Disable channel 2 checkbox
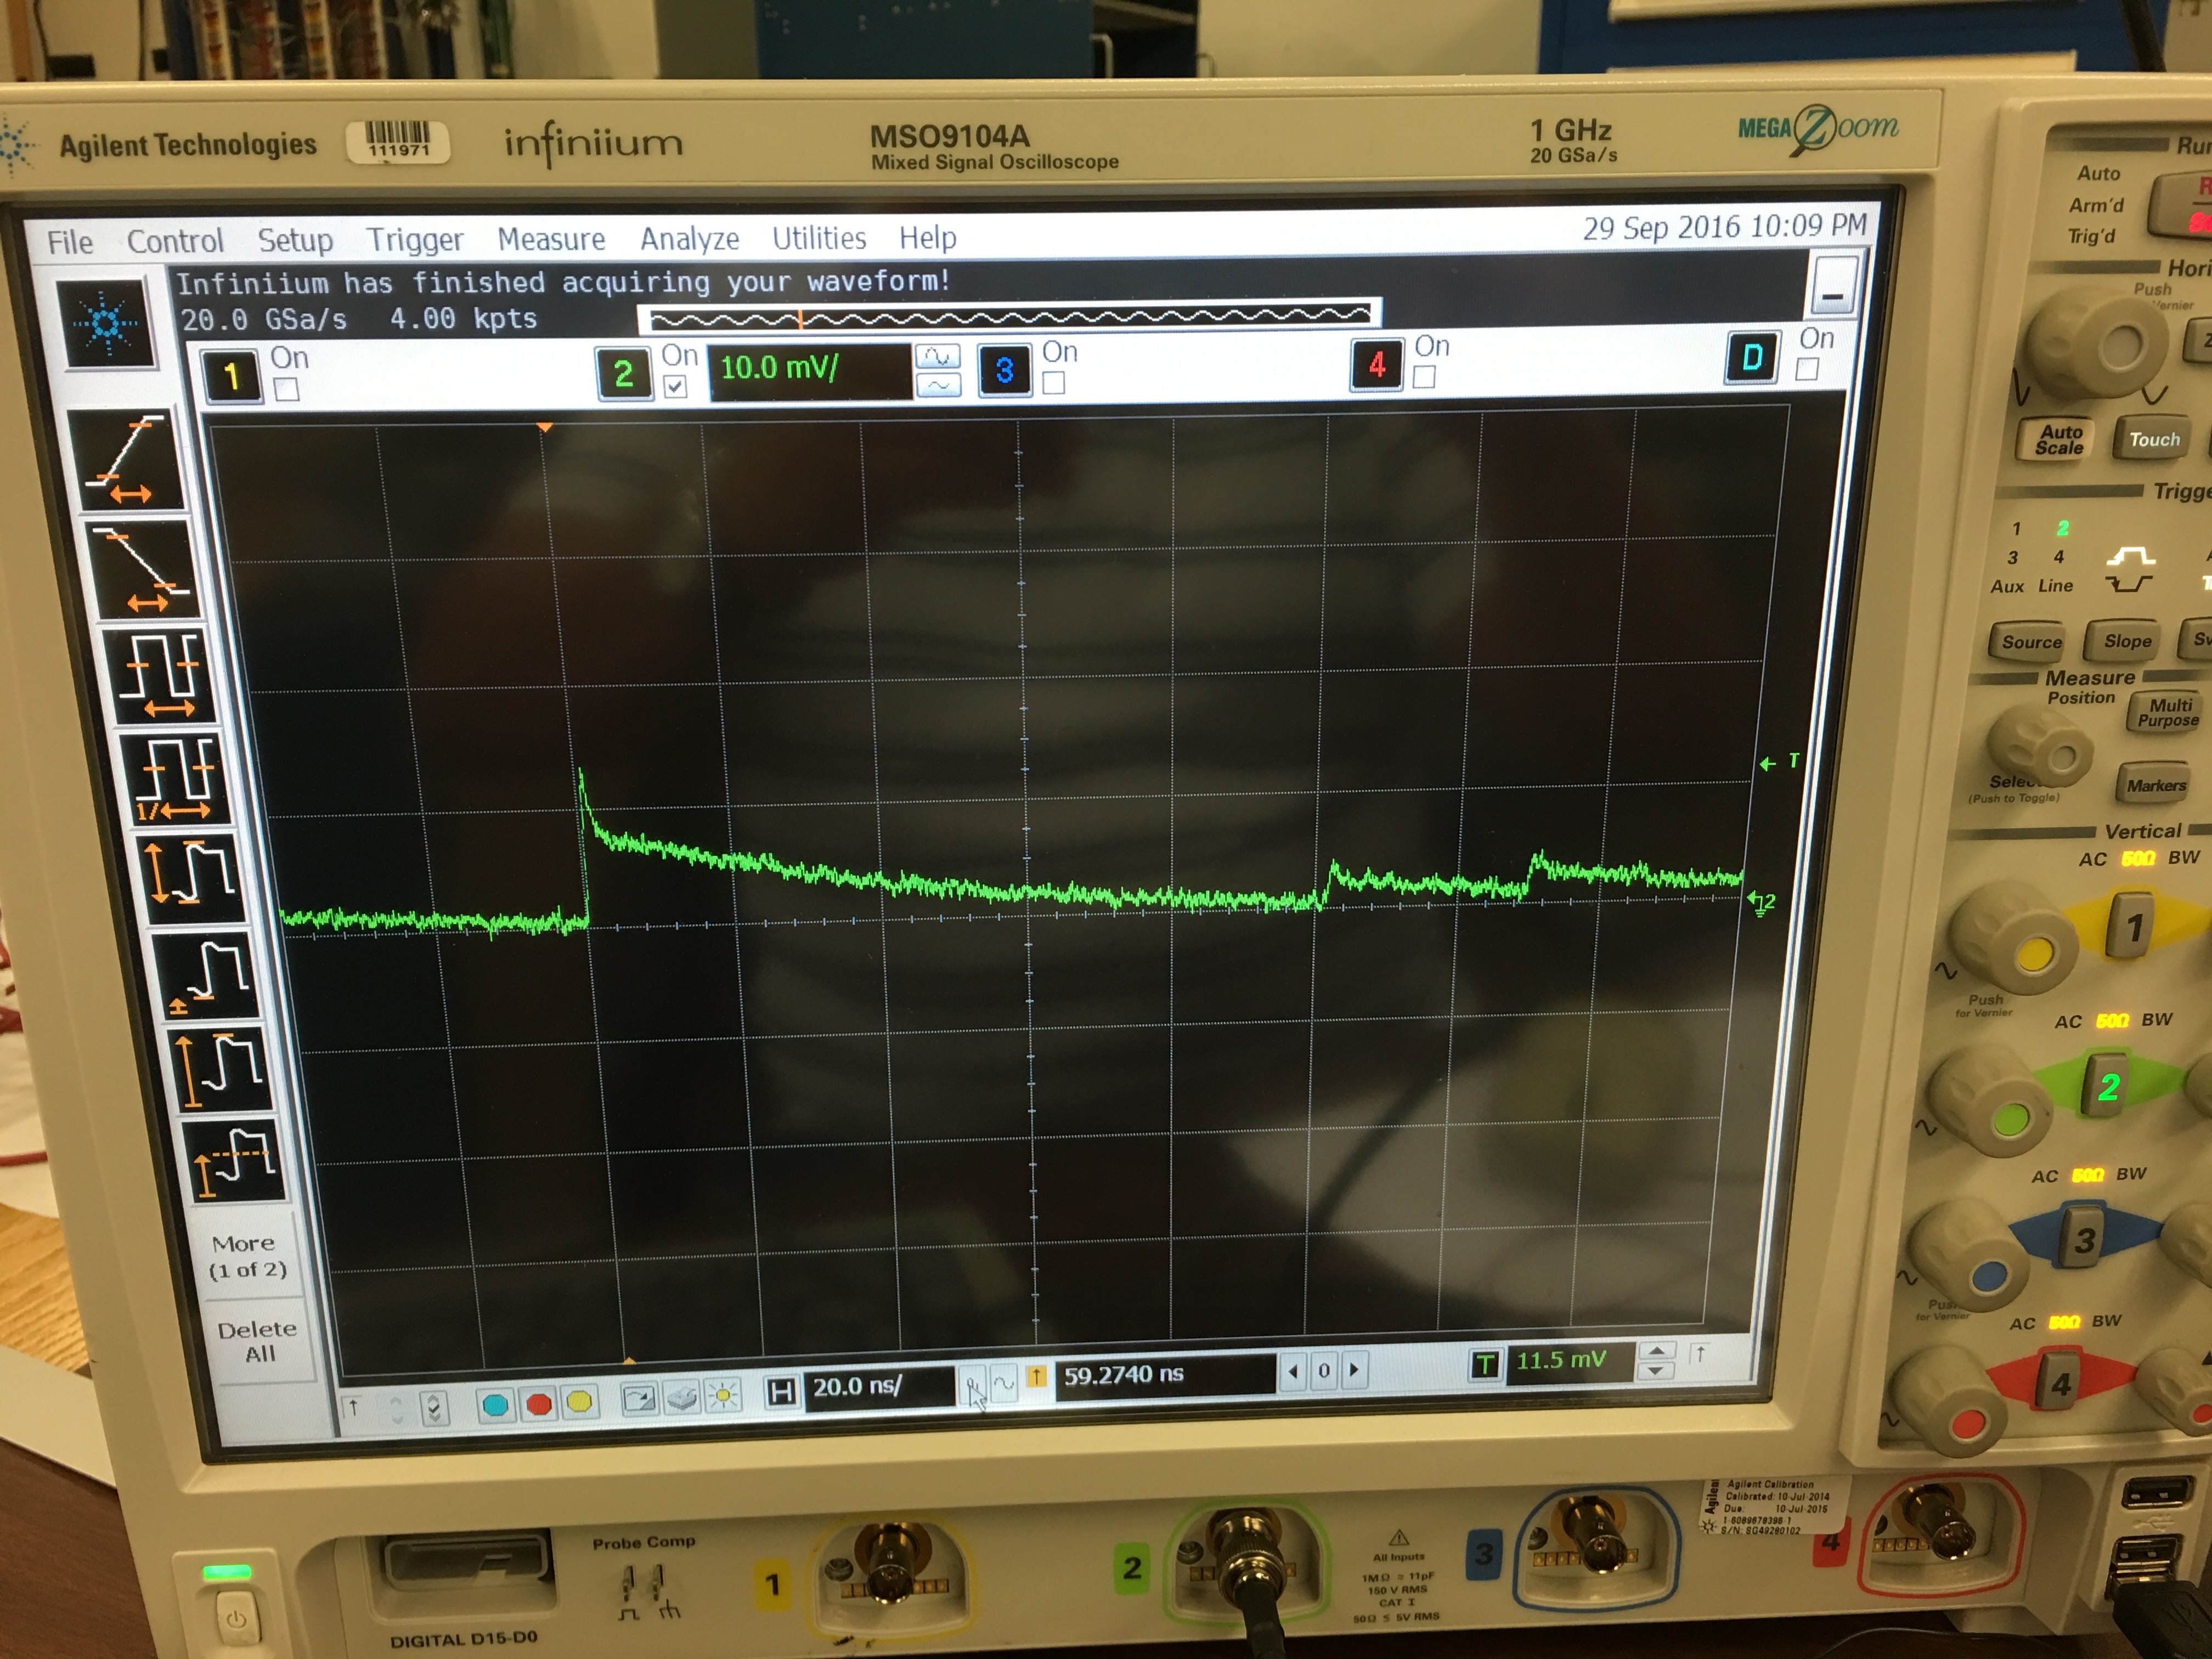The height and width of the screenshot is (1659, 2212). click(676, 387)
